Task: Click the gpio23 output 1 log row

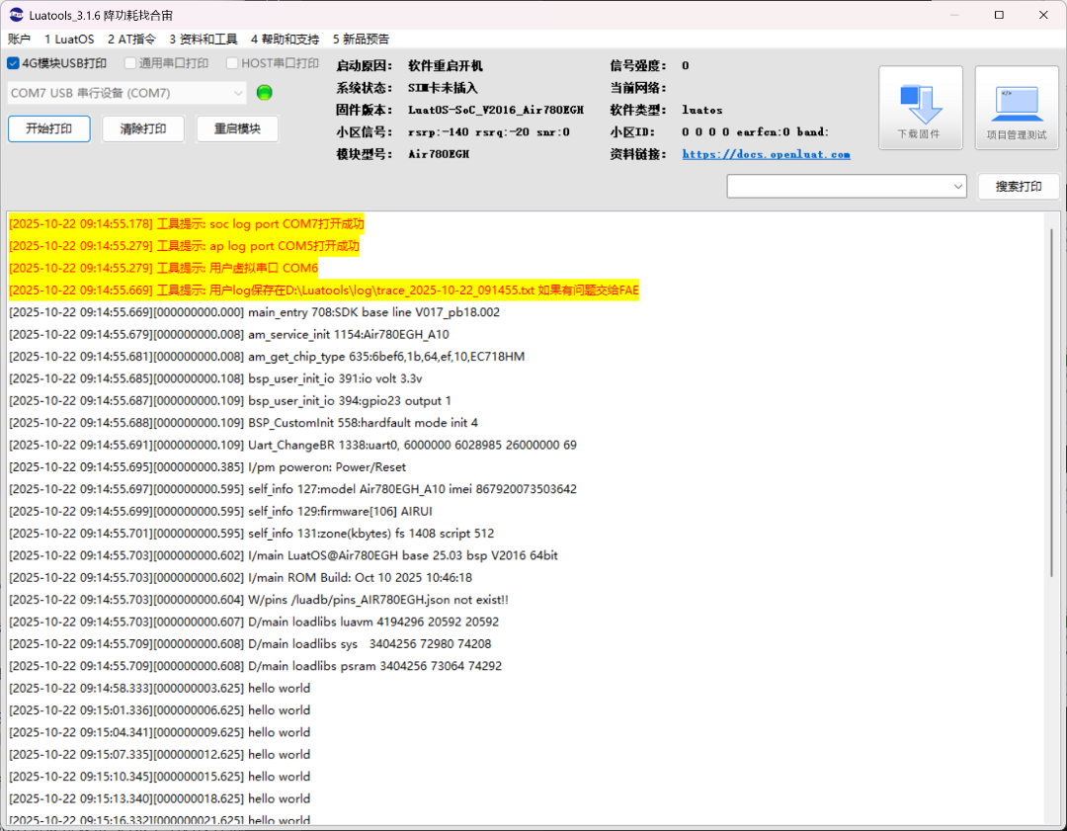Action: (230, 401)
